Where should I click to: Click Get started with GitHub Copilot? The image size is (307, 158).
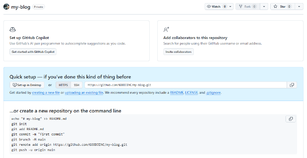coord(33,52)
